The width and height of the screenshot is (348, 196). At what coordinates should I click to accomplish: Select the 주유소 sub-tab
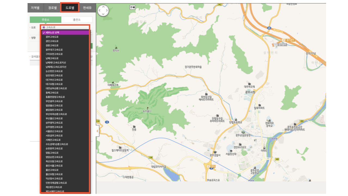coord(45,20)
